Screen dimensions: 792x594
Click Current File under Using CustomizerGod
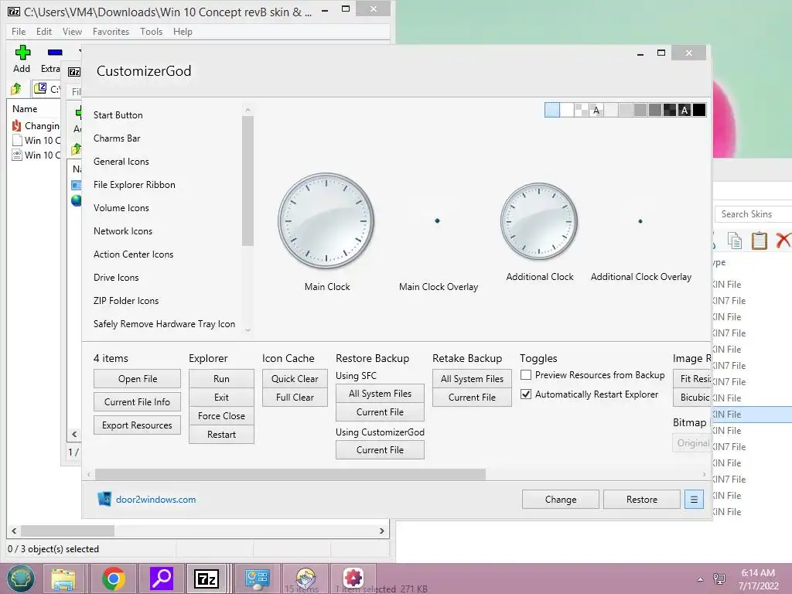pyautogui.click(x=380, y=450)
